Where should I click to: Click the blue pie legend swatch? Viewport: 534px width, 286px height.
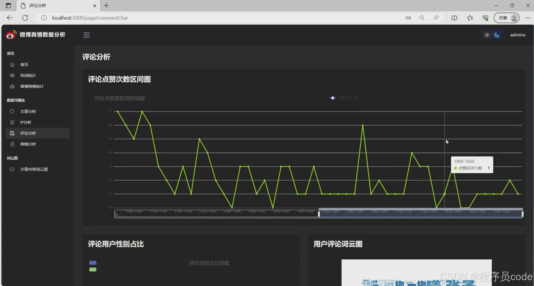click(x=93, y=263)
